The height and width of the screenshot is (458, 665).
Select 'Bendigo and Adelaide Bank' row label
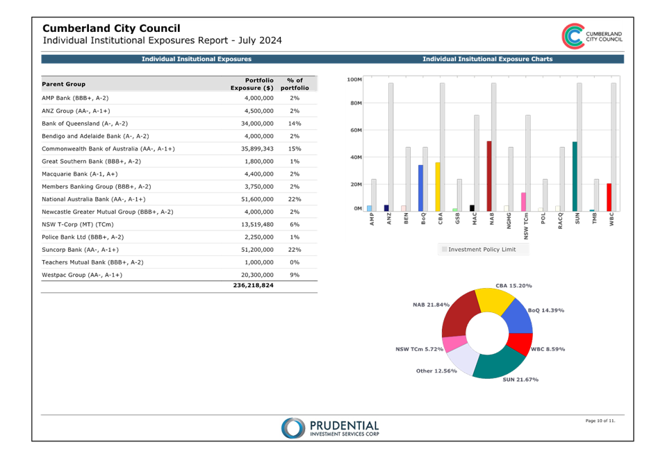pos(95,136)
